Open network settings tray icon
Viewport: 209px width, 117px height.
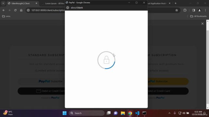tap(180, 113)
